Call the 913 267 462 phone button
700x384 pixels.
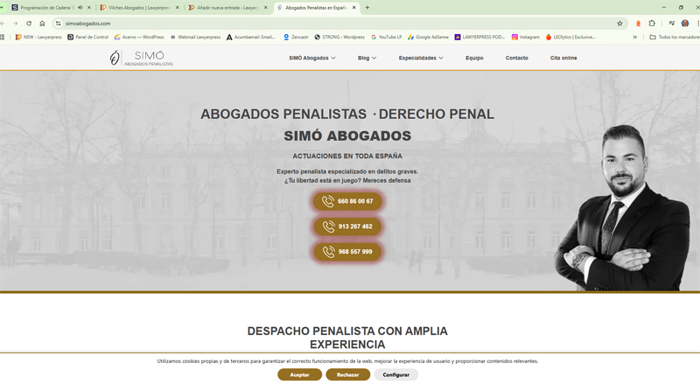click(x=347, y=227)
